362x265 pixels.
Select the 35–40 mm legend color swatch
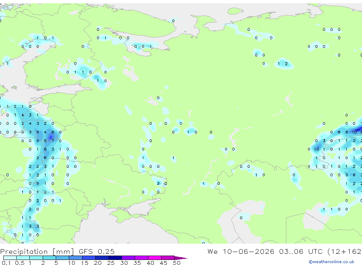tap(142, 258)
